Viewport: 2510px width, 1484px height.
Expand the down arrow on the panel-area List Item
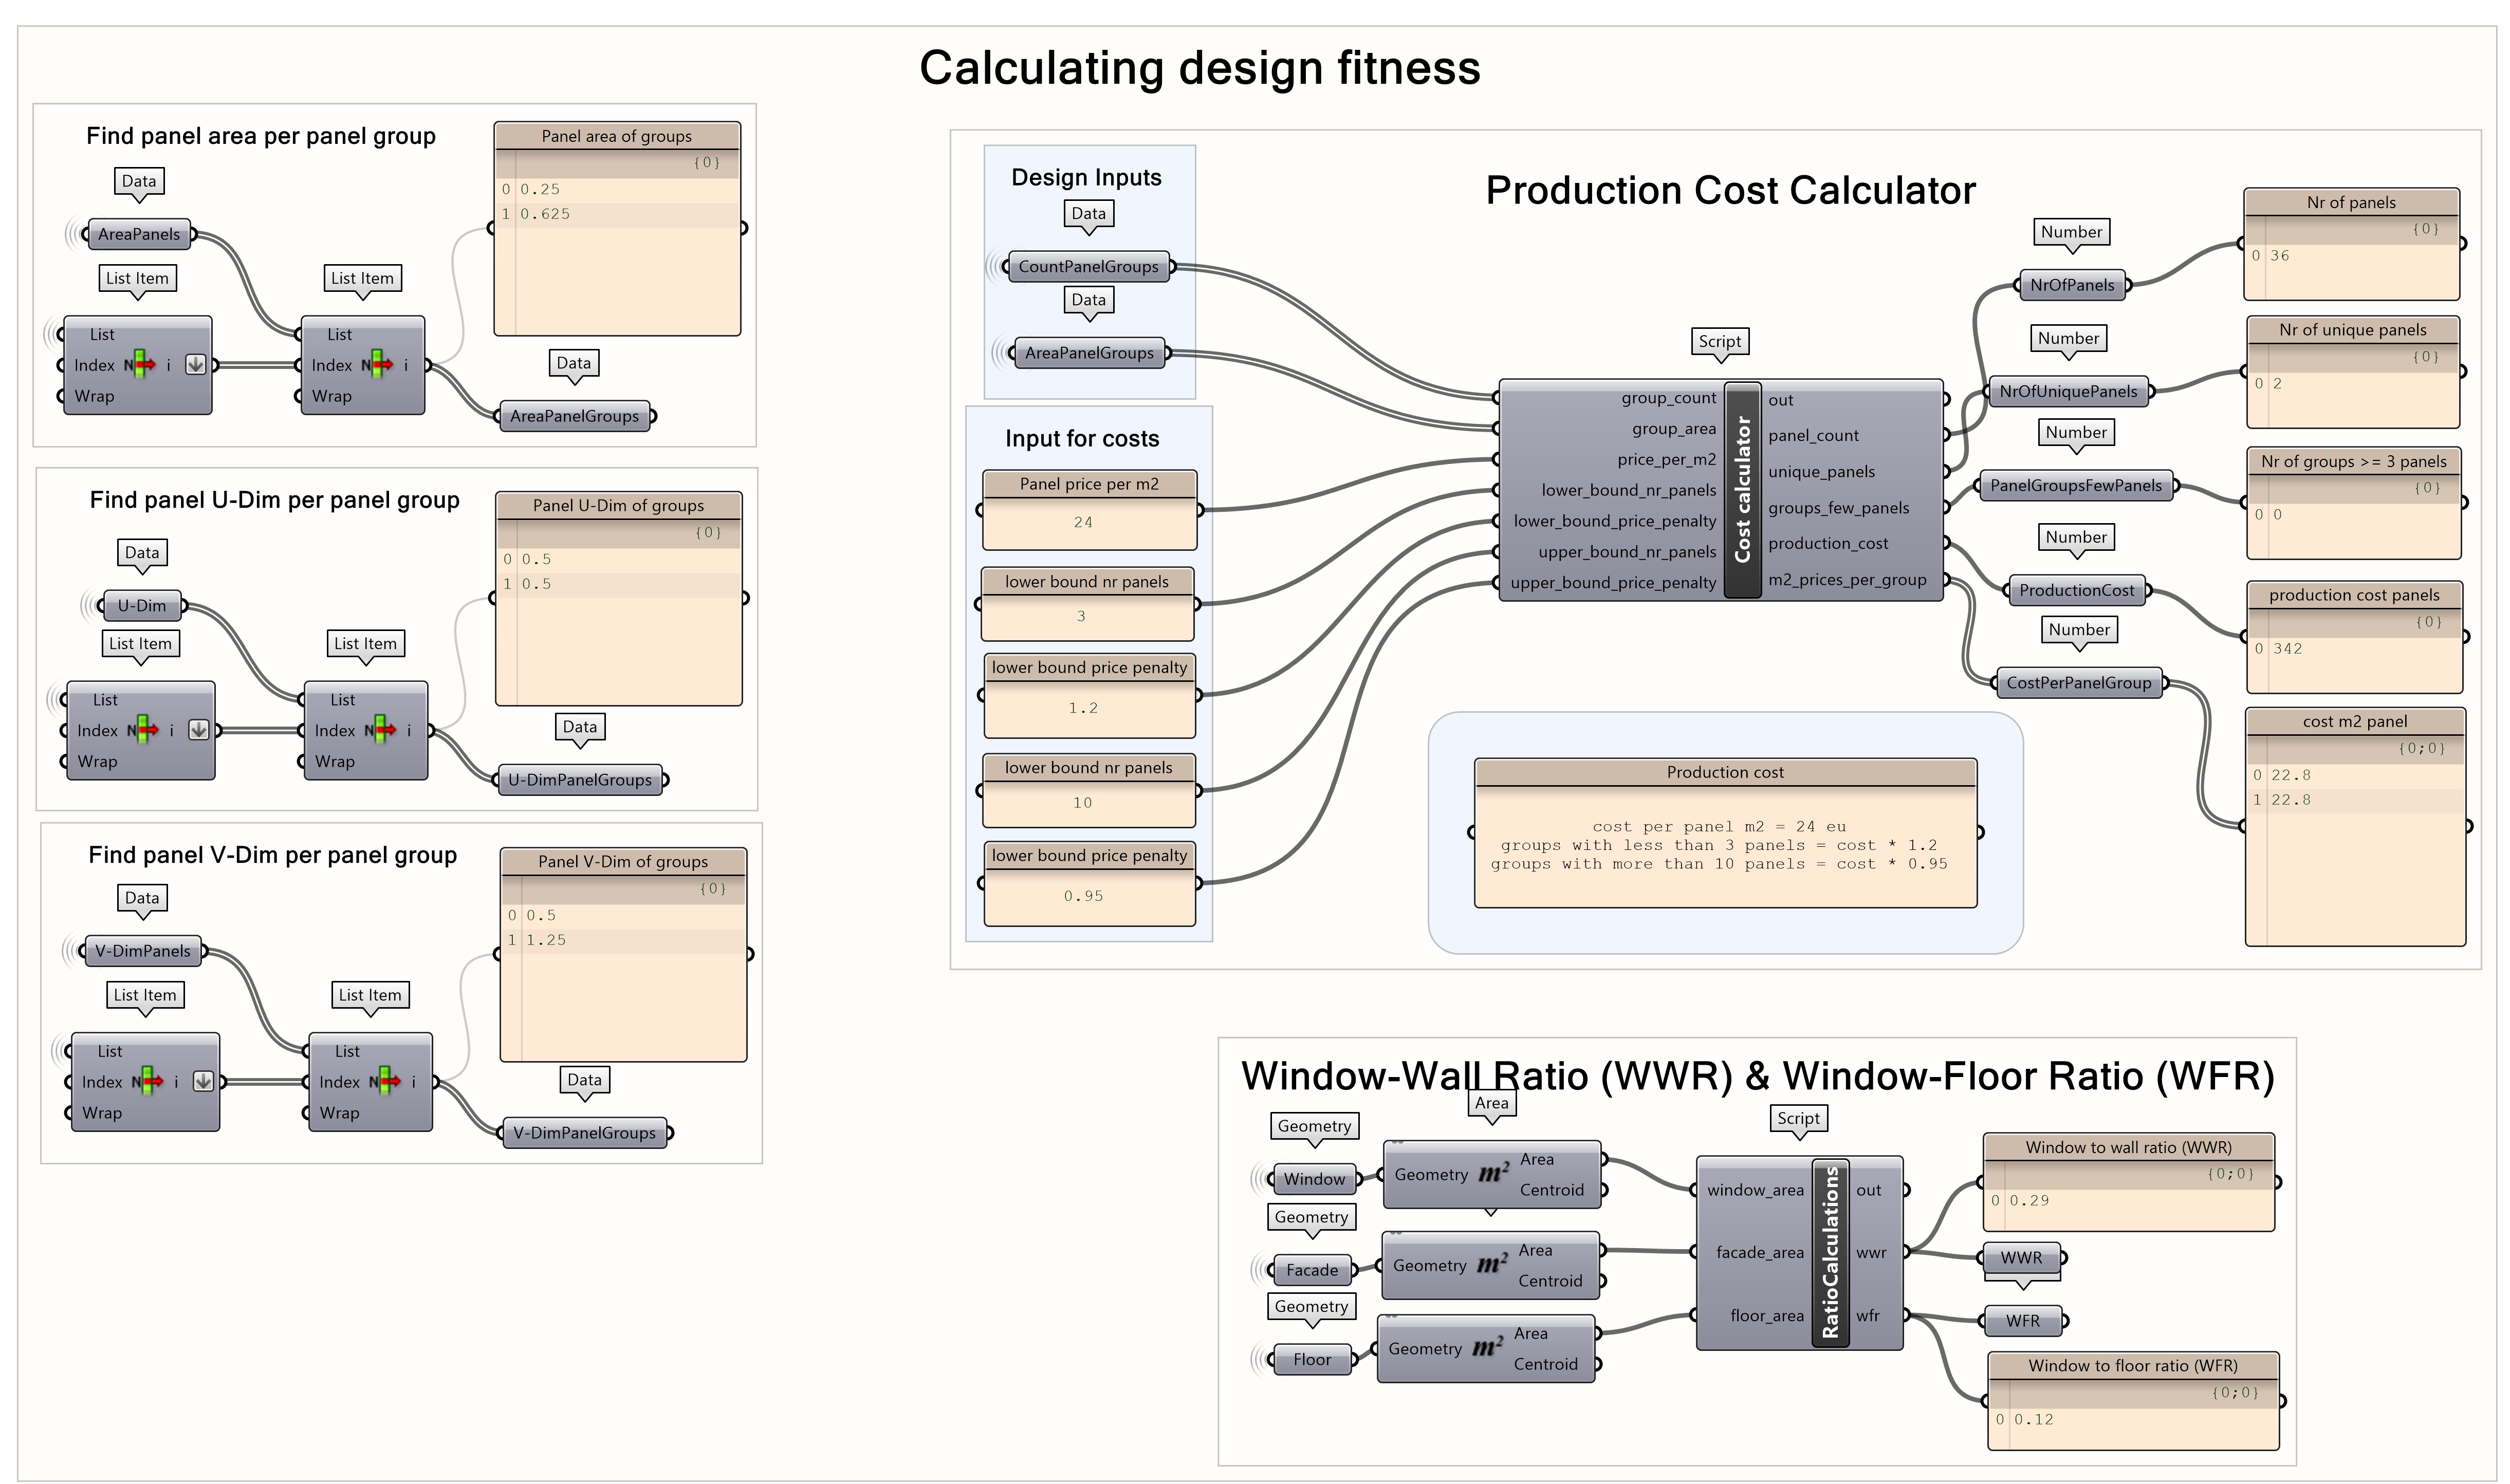pos(196,365)
